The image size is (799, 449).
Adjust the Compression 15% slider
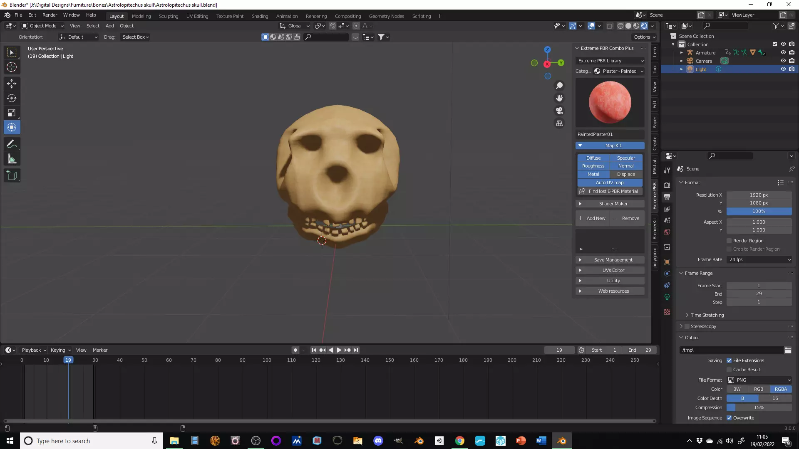pos(759,407)
